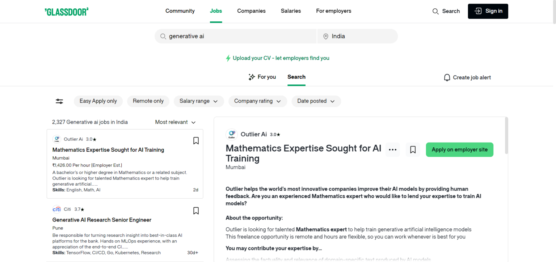
Task: Click the Glassdoor logo
Action: point(66,11)
